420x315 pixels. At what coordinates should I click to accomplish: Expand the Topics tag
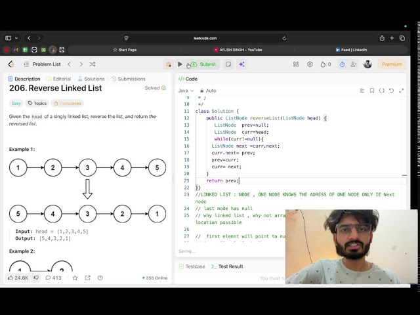[37, 104]
